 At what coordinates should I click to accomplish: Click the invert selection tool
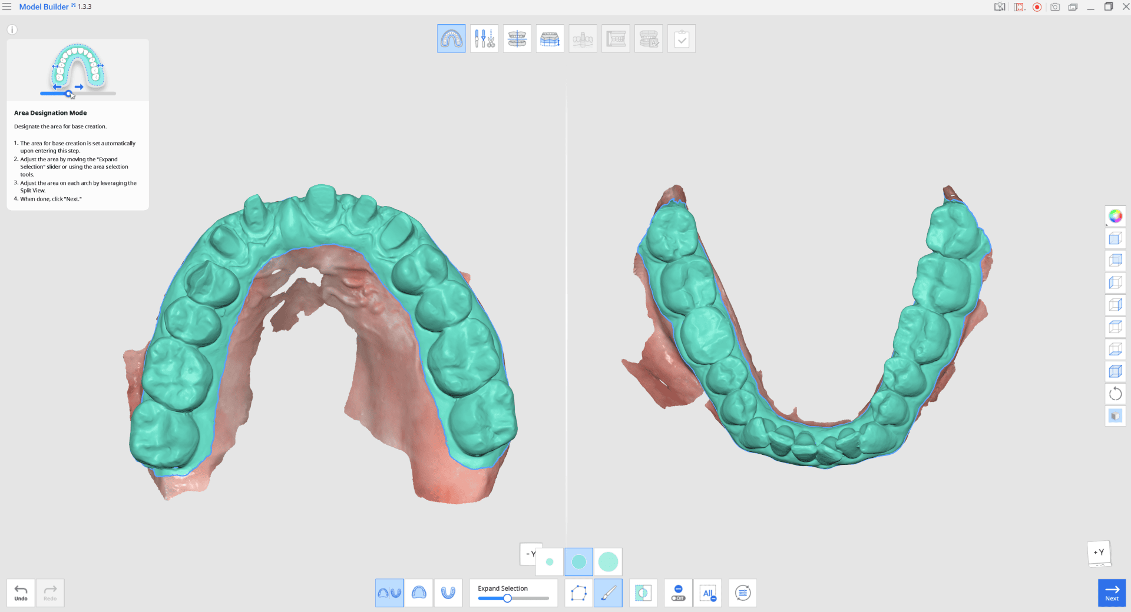pos(643,593)
